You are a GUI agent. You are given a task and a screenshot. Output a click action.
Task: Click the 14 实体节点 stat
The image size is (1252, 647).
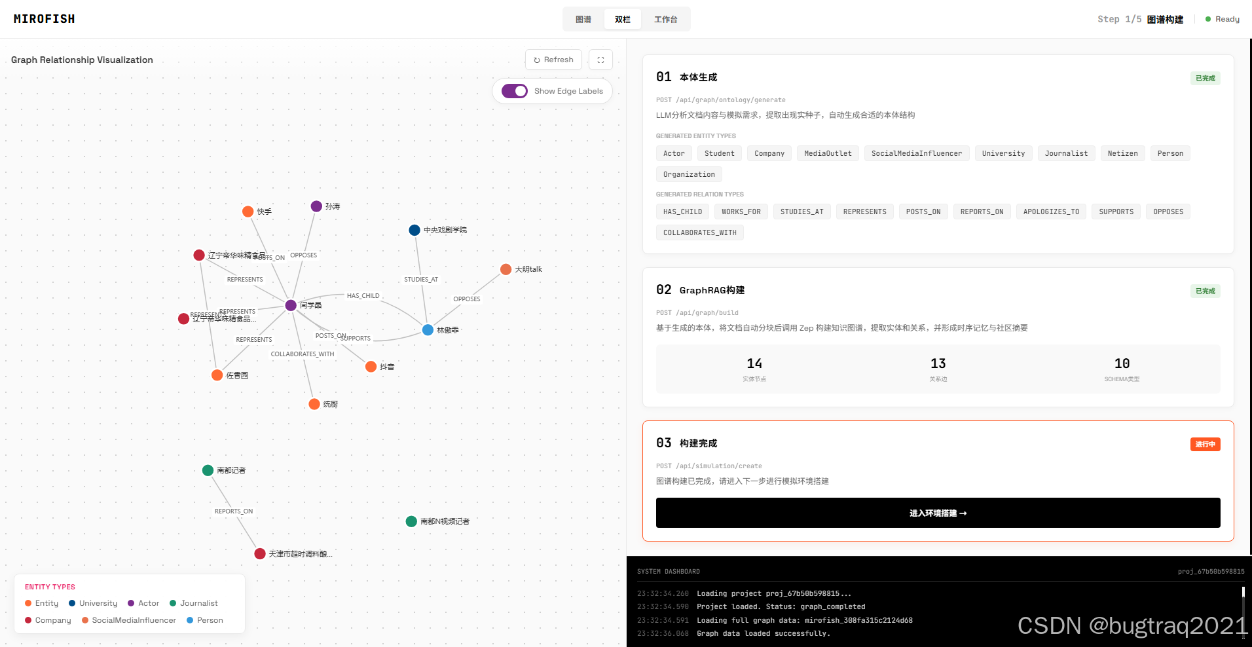pyautogui.click(x=754, y=369)
